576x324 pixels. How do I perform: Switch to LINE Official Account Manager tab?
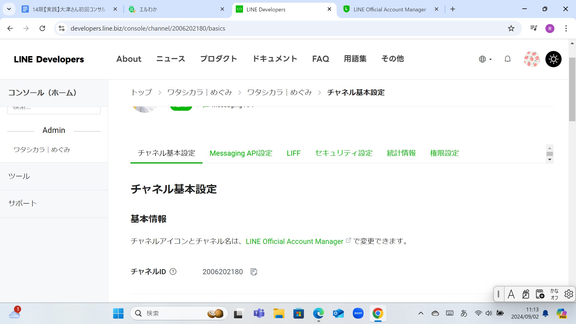390,9
